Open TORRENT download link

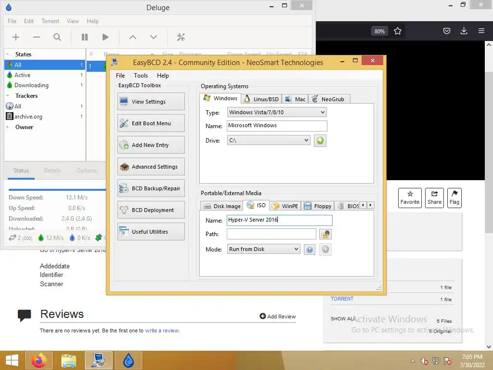(342, 299)
